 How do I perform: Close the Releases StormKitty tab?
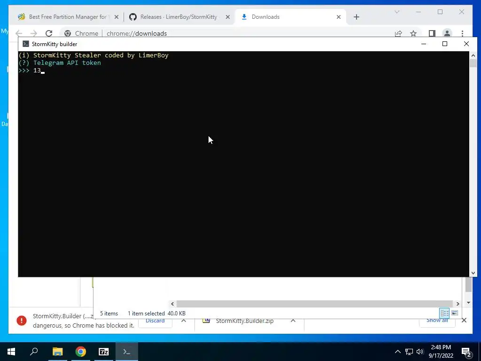(228, 17)
